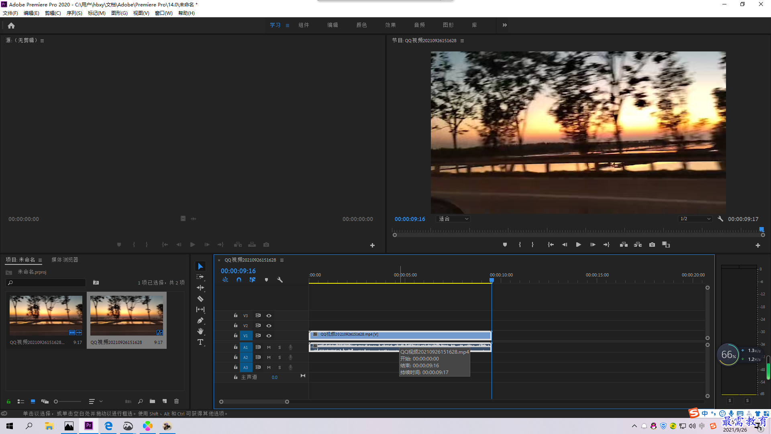Add marker in timeline panel

point(266,280)
